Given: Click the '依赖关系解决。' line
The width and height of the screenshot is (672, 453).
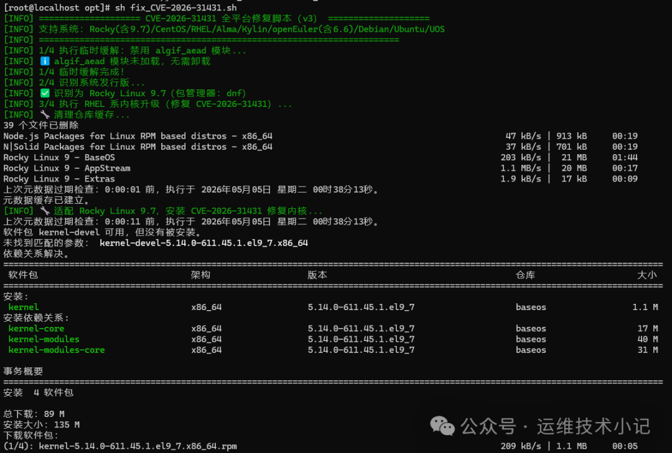Looking at the screenshot, I should (x=36, y=254).
